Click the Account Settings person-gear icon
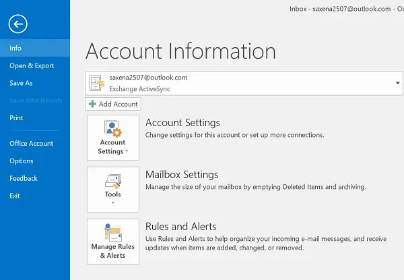 (x=113, y=128)
